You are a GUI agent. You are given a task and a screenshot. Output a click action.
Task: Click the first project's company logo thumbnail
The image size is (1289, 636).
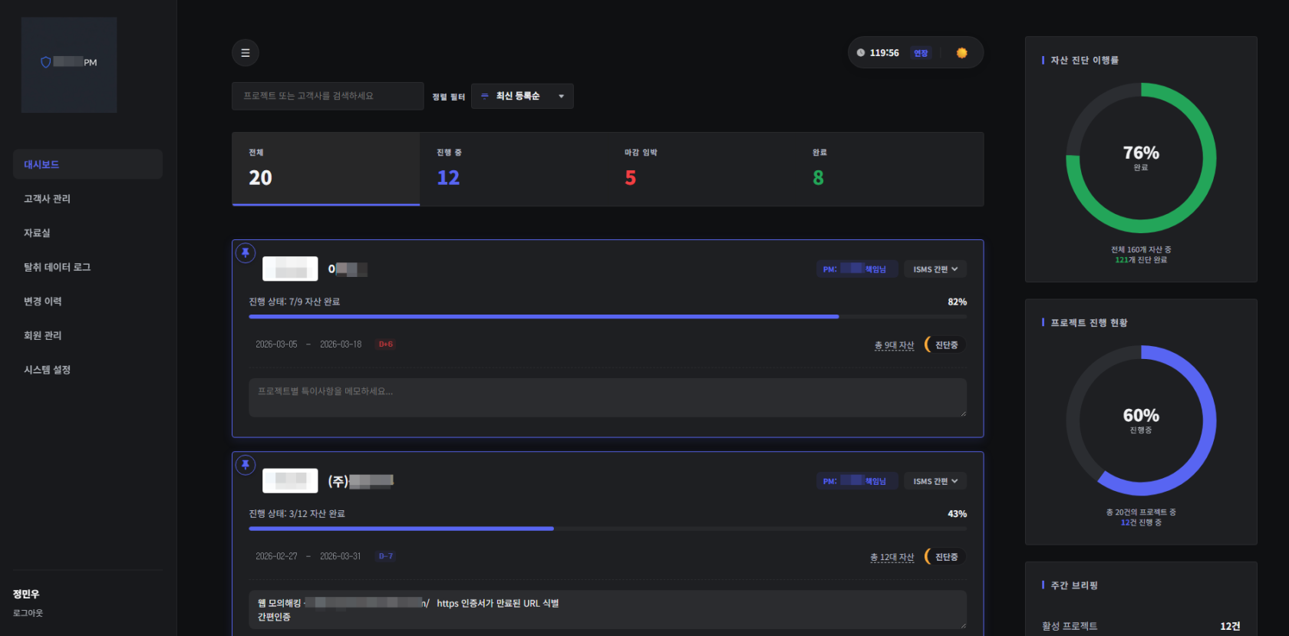tap(290, 269)
